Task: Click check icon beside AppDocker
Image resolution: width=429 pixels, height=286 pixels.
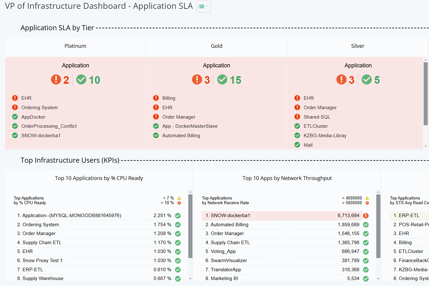Action: (x=15, y=117)
